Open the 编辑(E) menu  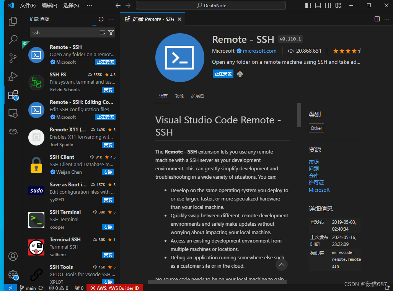(x=49, y=5)
